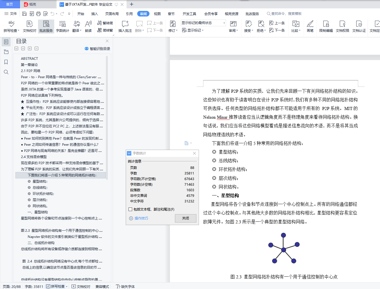Click the 首页 home tab button
This screenshot has height=289, width=380.
coord(10,4)
